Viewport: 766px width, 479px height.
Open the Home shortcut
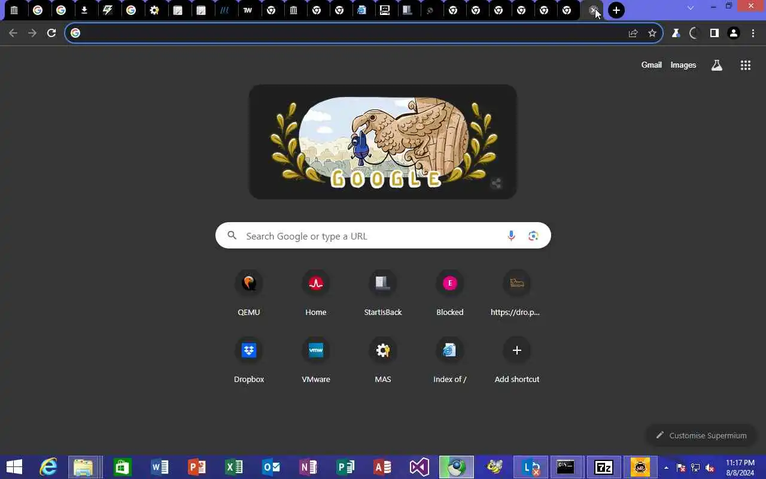316,293
